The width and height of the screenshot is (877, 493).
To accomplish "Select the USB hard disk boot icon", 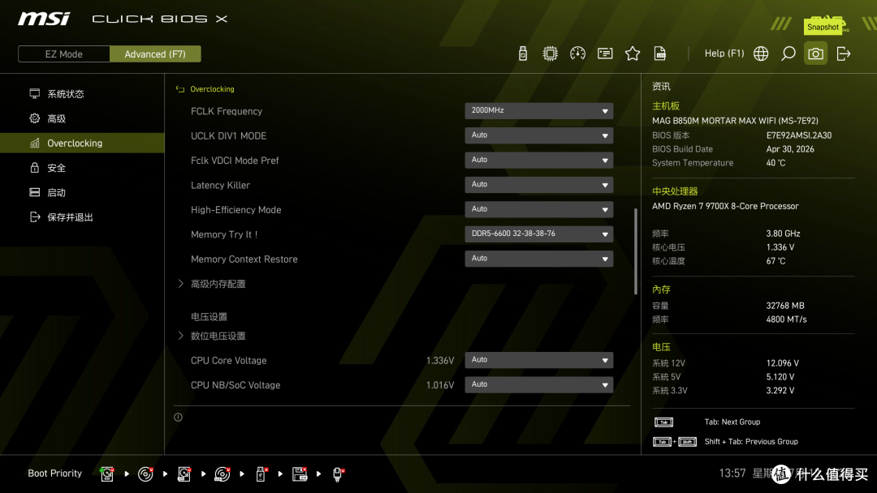I will 184,474.
